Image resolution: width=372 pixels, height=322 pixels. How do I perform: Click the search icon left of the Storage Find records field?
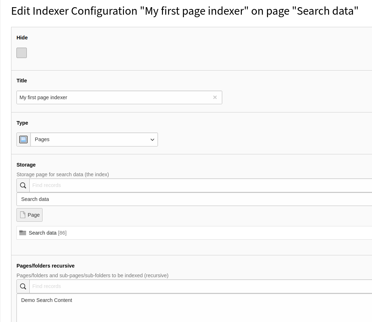point(23,185)
